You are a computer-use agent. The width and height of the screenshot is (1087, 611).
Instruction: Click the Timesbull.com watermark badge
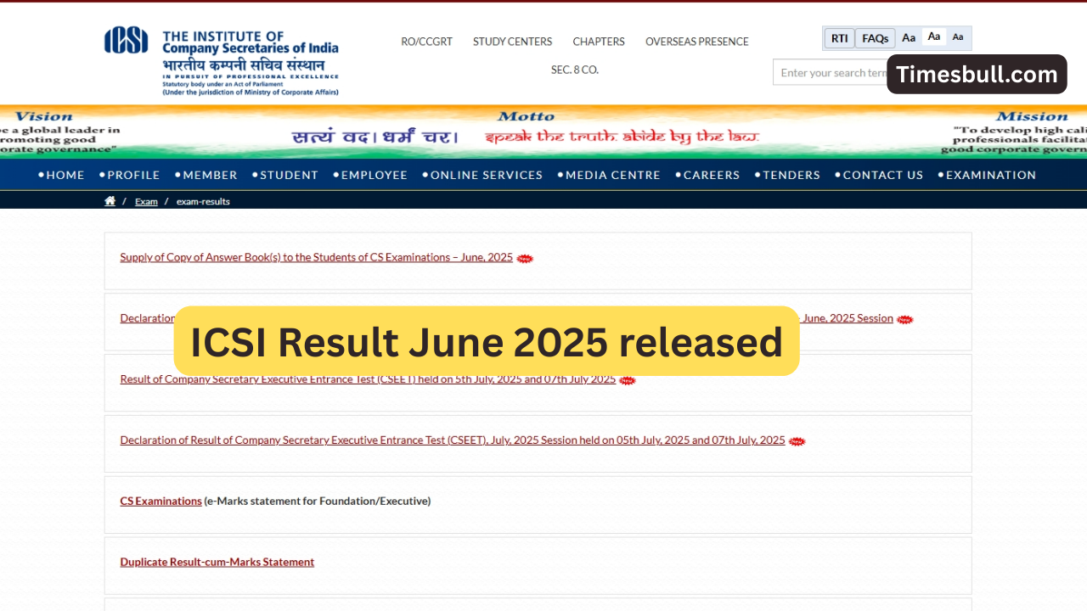tap(977, 75)
